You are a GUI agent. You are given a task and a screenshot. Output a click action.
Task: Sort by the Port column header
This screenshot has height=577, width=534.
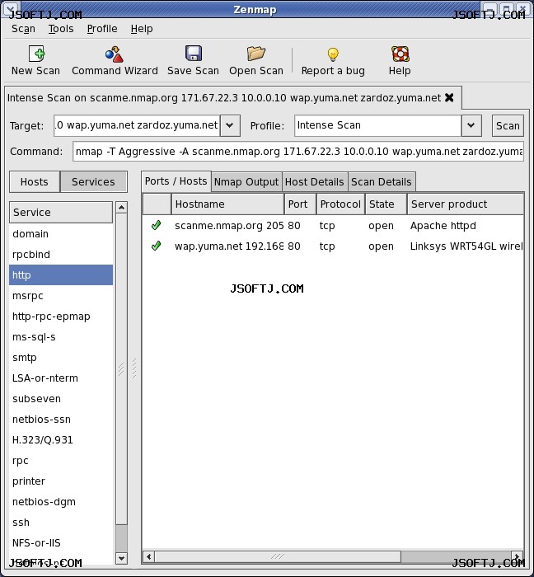(x=300, y=204)
